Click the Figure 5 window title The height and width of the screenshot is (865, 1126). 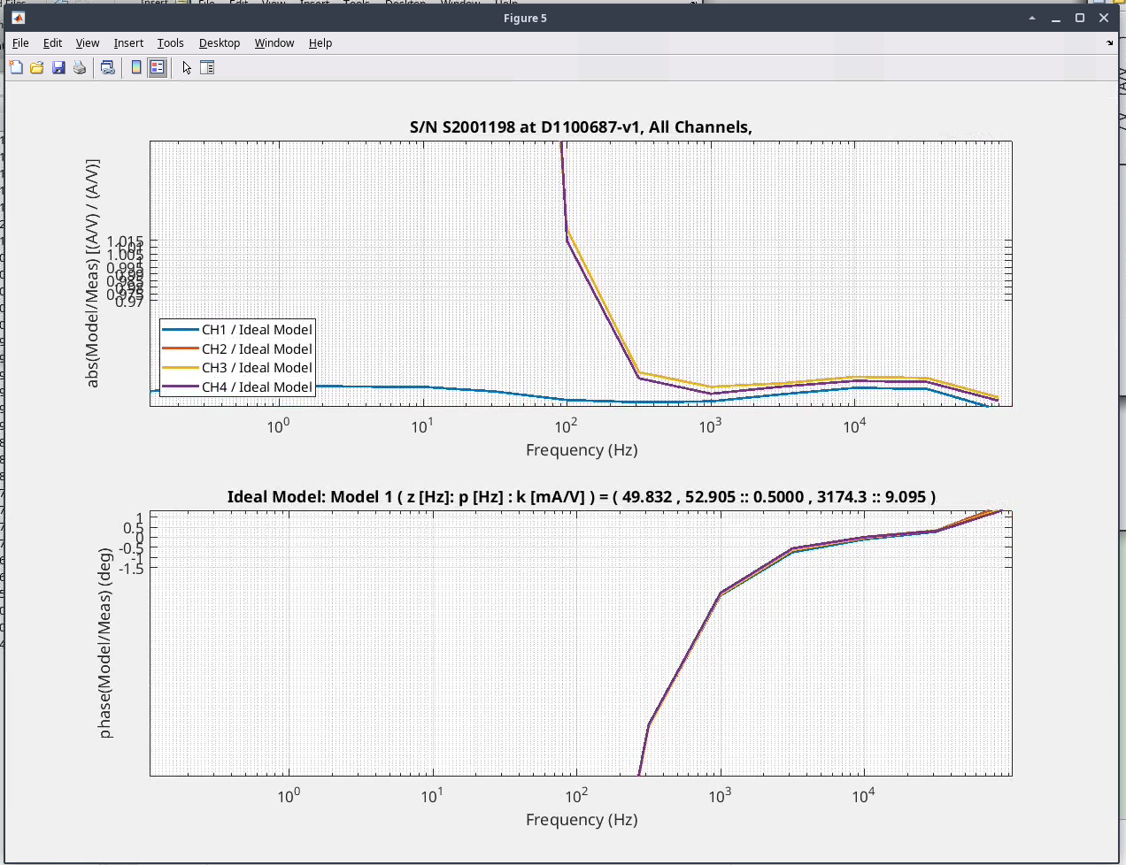coord(525,18)
